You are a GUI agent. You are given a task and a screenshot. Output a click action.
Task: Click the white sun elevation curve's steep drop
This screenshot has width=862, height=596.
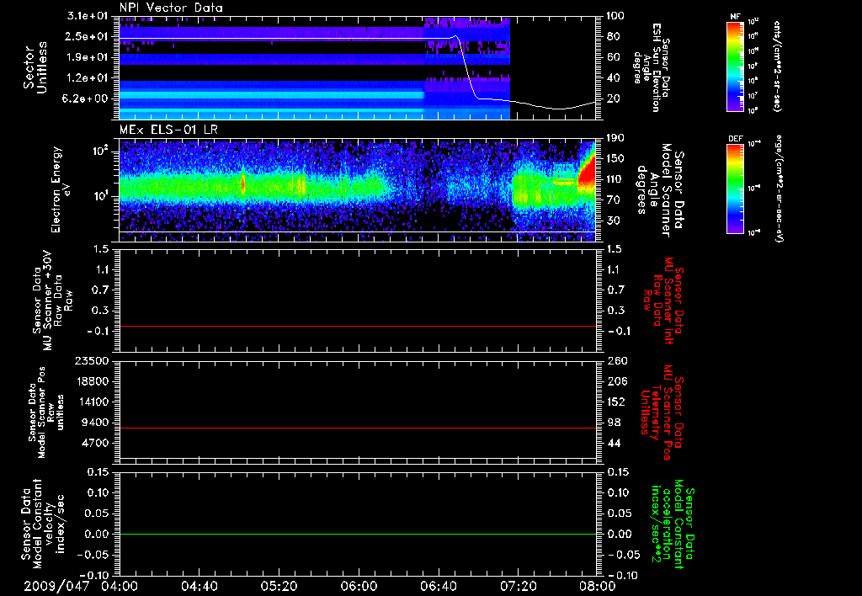(x=467, y=69)
